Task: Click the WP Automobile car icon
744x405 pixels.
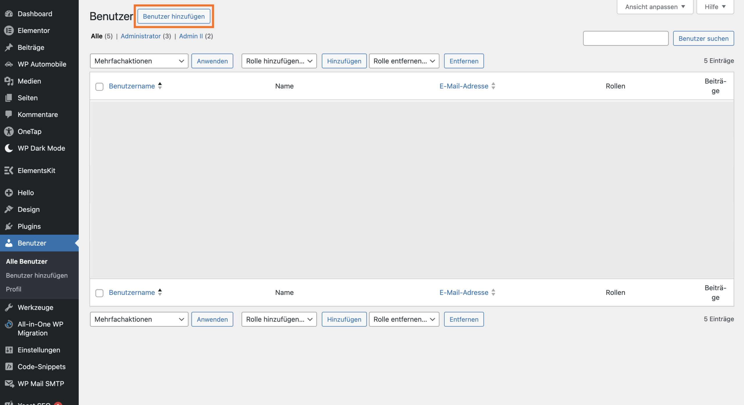Action: coord(9,64)
